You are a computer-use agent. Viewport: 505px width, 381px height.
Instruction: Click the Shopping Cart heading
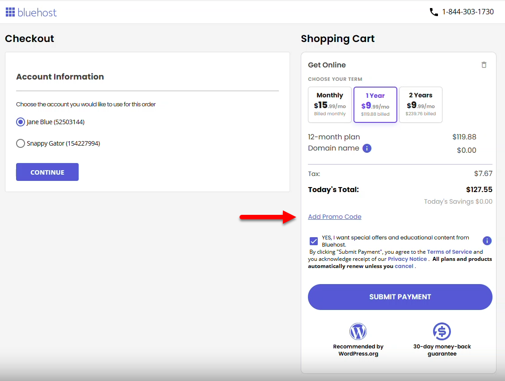[337, 38]
